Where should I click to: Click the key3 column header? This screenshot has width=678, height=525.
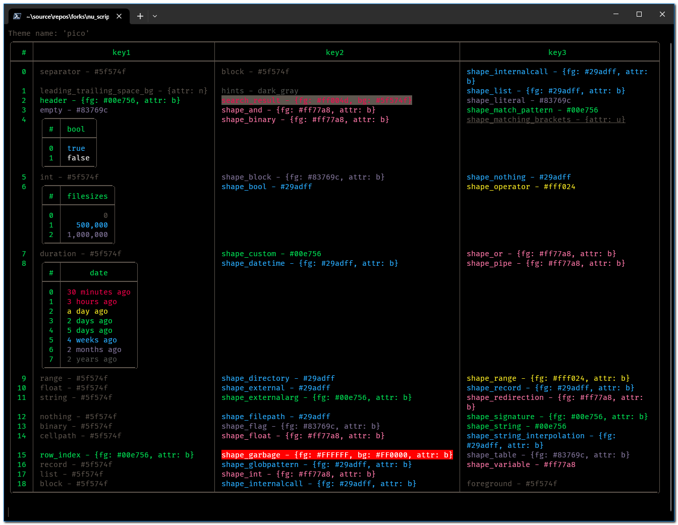[x=557, y=52]
